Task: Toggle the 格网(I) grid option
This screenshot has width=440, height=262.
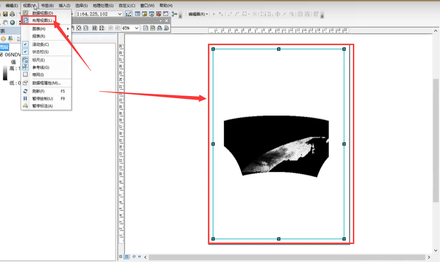Action: click(x=46, y=74)
